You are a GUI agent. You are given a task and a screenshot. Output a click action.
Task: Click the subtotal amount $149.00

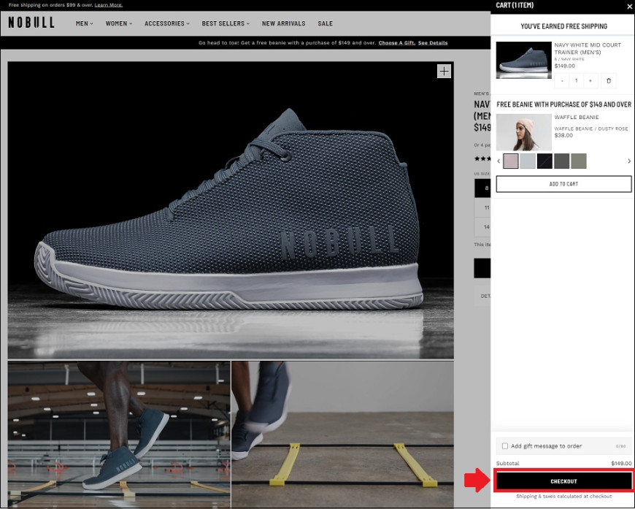(622, 463)
